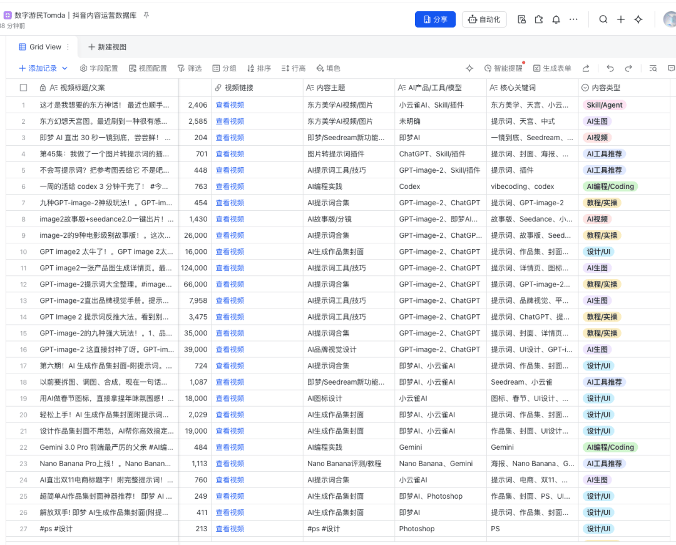Open the 分组 group option

pos(224,68)
